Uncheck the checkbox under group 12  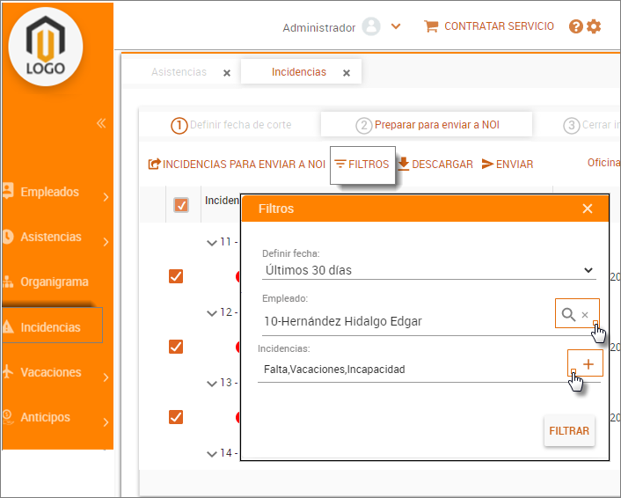[x=176, y=347]
